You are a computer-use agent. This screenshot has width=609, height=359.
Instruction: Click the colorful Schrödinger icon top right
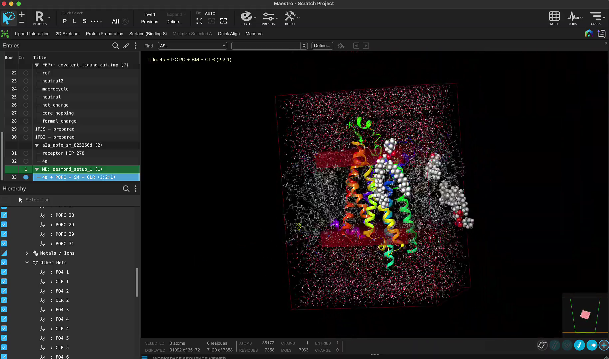coord(589,34)
